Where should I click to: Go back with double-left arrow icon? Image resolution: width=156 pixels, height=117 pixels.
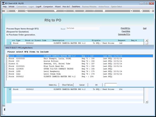tap(75, 11)
